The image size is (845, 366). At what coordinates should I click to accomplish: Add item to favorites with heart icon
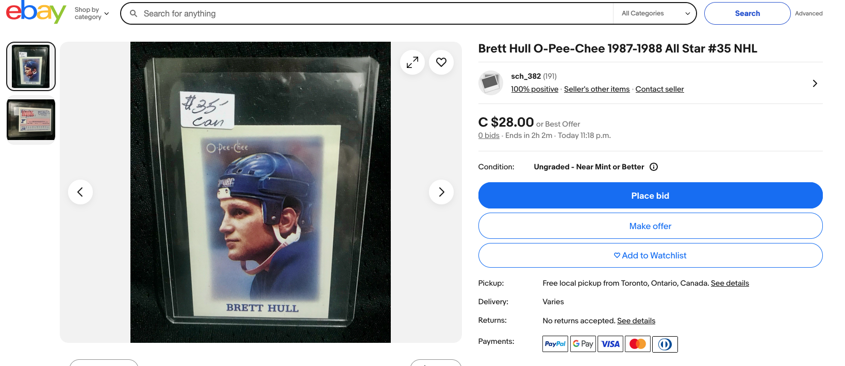click(441, 62)
